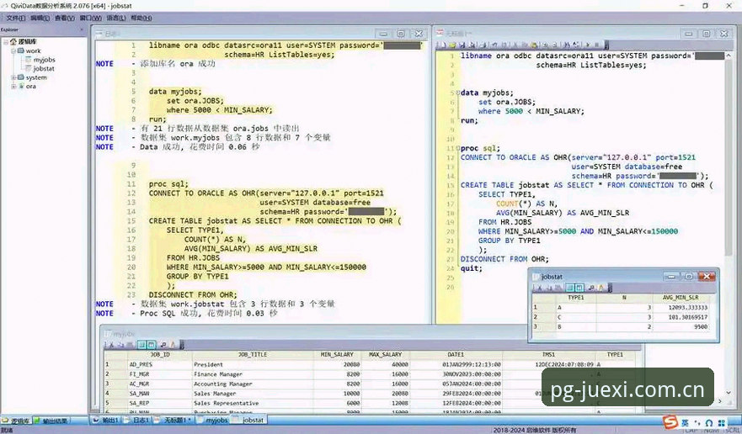
Task: Click Find icon in editor toolbar
Action: 567,45
